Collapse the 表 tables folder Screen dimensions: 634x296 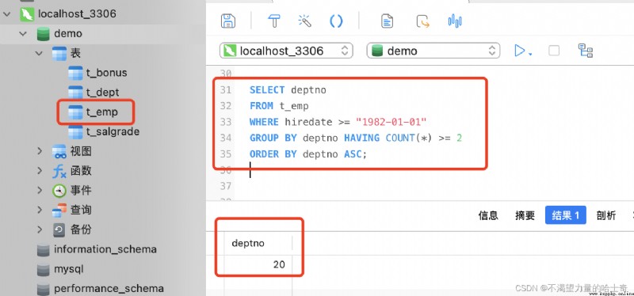pyautogui.click(x=39, y=53)
